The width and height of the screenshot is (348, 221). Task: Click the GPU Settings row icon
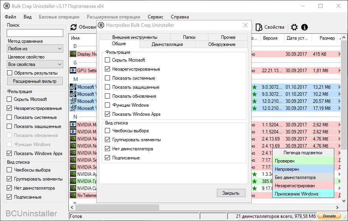pos(73,71)
